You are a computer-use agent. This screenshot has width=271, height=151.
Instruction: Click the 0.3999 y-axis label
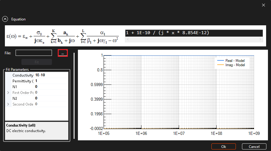[97, 99]
